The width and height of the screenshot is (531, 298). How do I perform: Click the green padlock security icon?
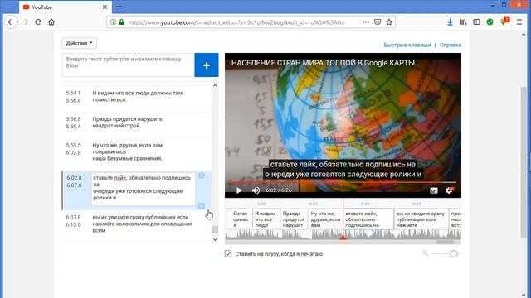point(122,22)
